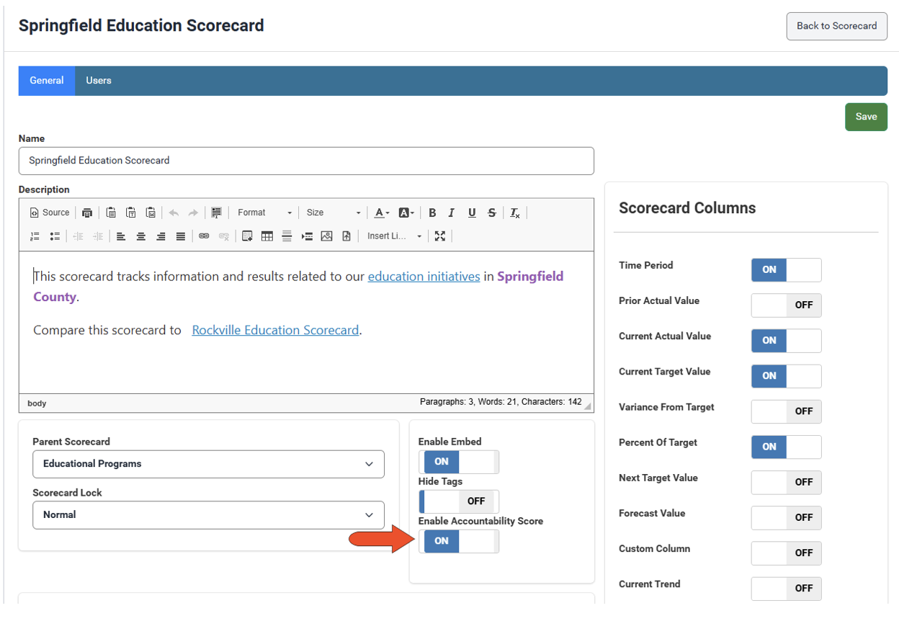Insert a numbered list
The image size is (899, 621).
pos(35,236)
